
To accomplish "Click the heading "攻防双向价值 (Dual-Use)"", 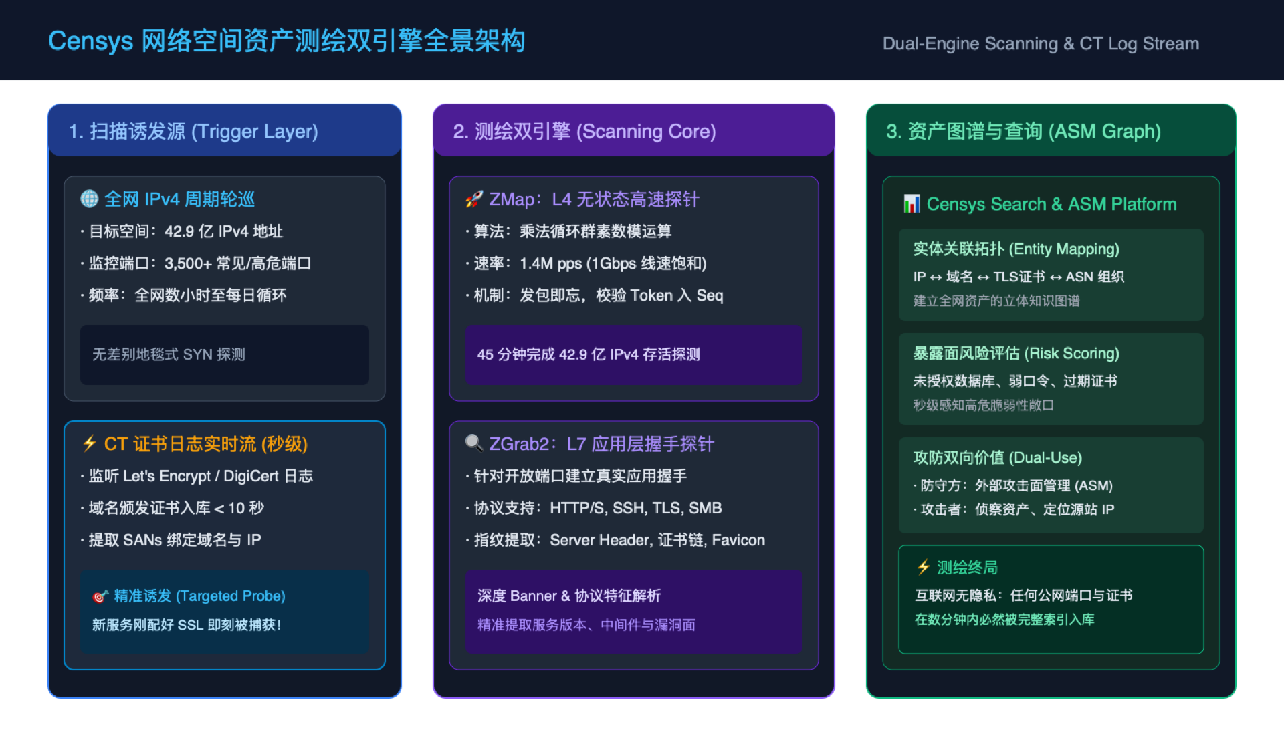I will click(x=997, y=457).
